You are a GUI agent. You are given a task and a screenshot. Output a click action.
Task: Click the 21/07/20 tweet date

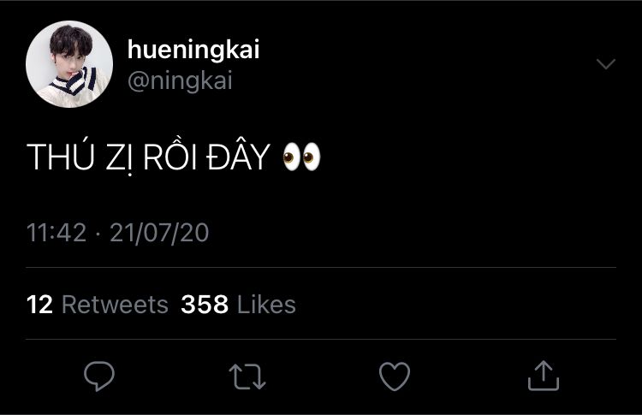(x=160, y=233)
